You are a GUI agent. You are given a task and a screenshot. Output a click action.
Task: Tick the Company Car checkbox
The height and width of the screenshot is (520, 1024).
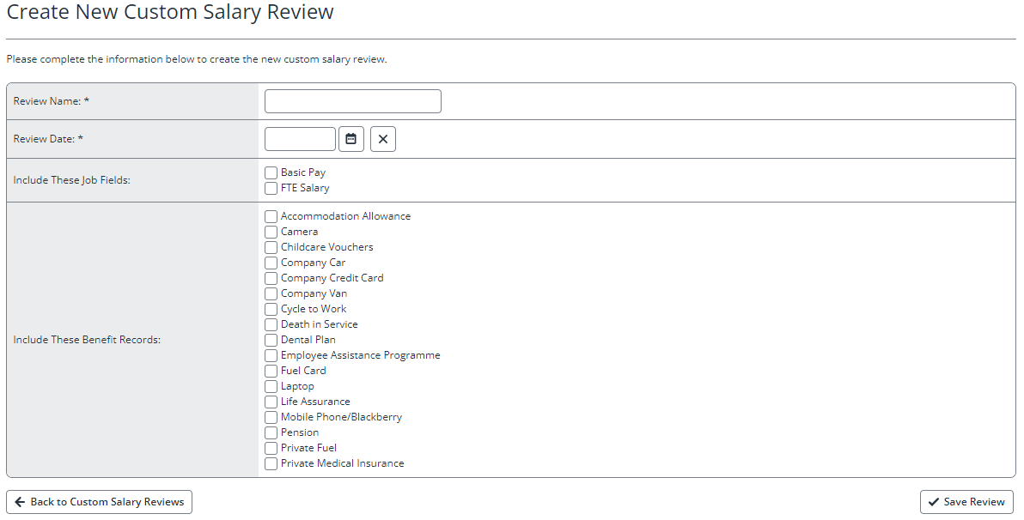tap(271, 263)
